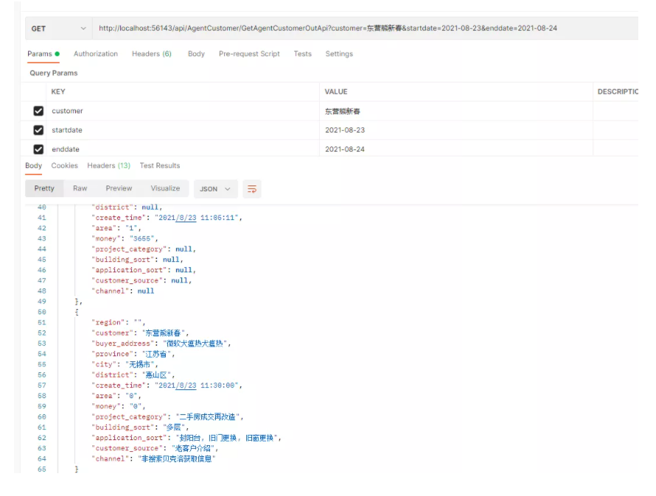This screenshot has height=496, width=656.
Task: Switch response view to Raw
Action: coord(80,188)
